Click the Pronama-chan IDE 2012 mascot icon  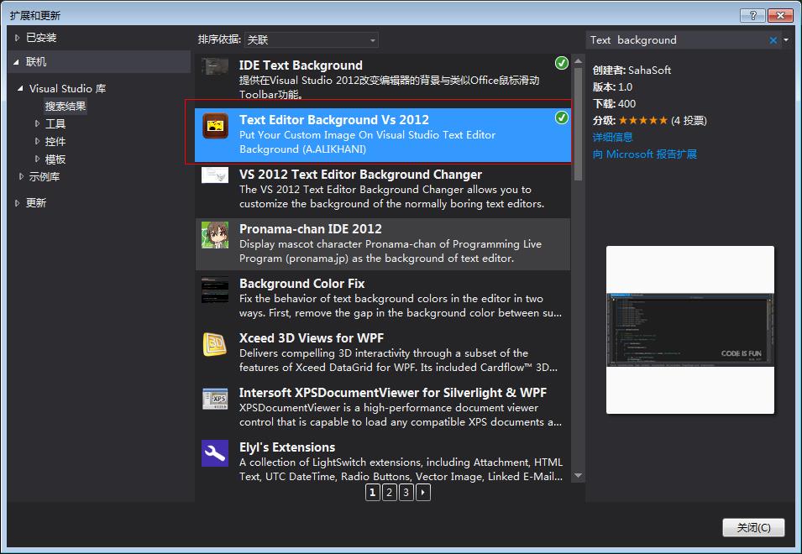pyautogui.click(x=215, y=235)
